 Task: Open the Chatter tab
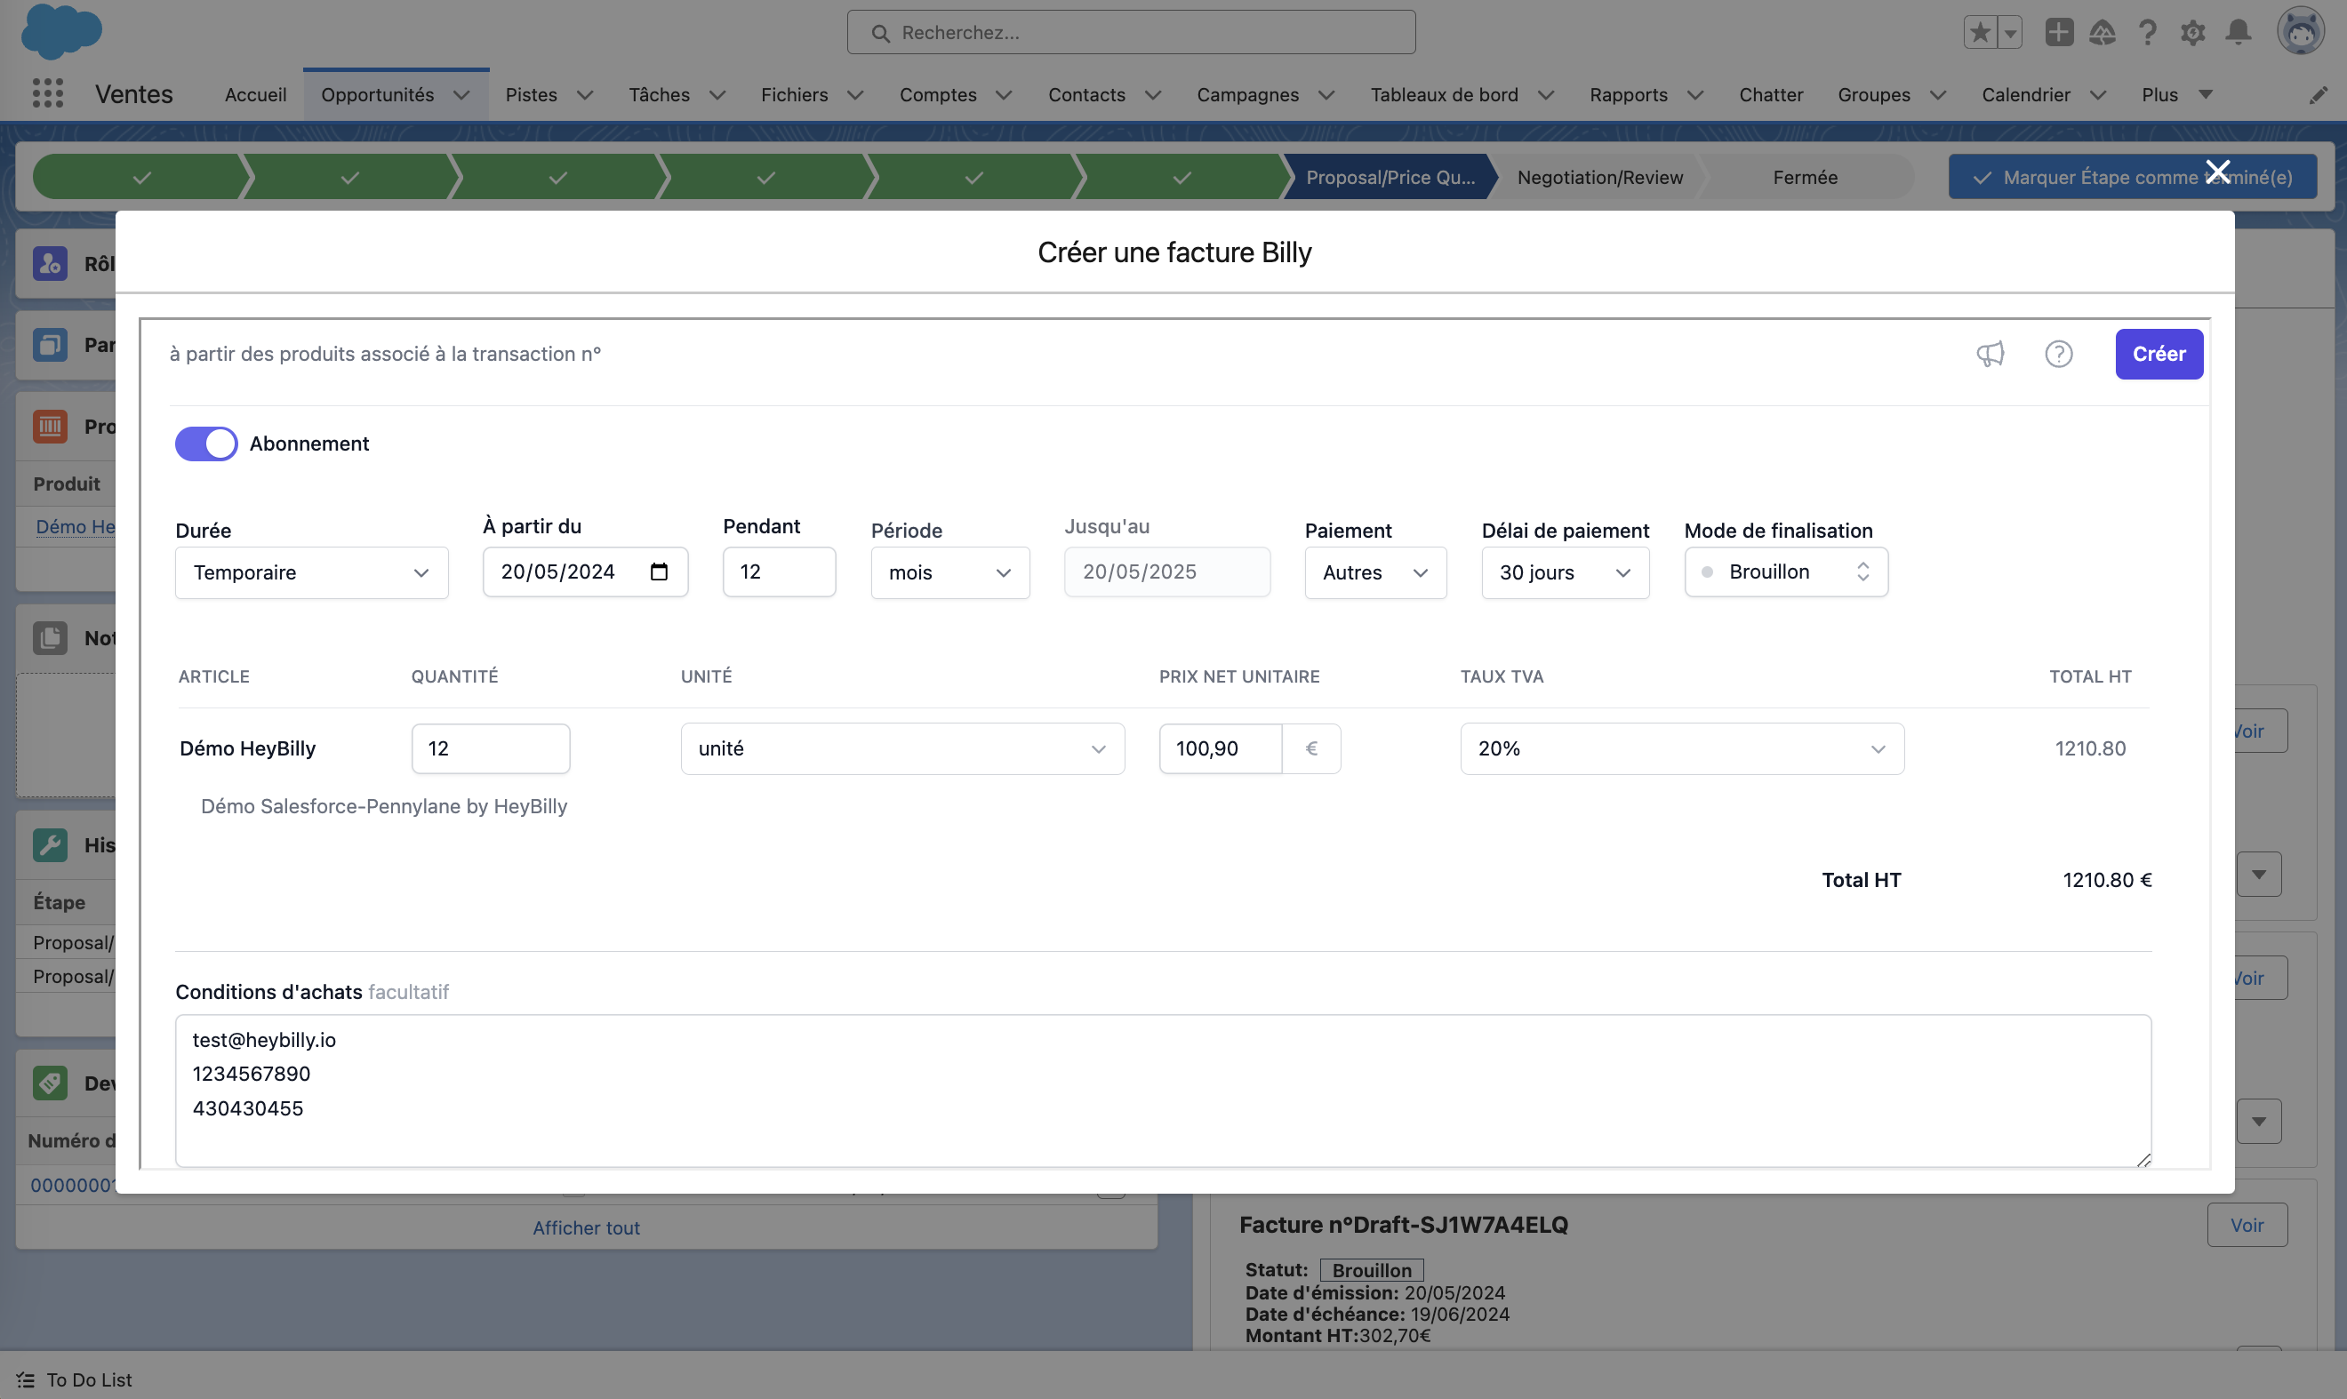1771,94
